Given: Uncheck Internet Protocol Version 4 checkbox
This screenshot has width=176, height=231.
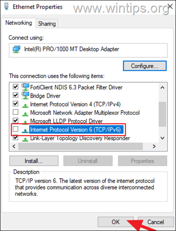Looking at the screenshot, I should click(x=15, y=104).
